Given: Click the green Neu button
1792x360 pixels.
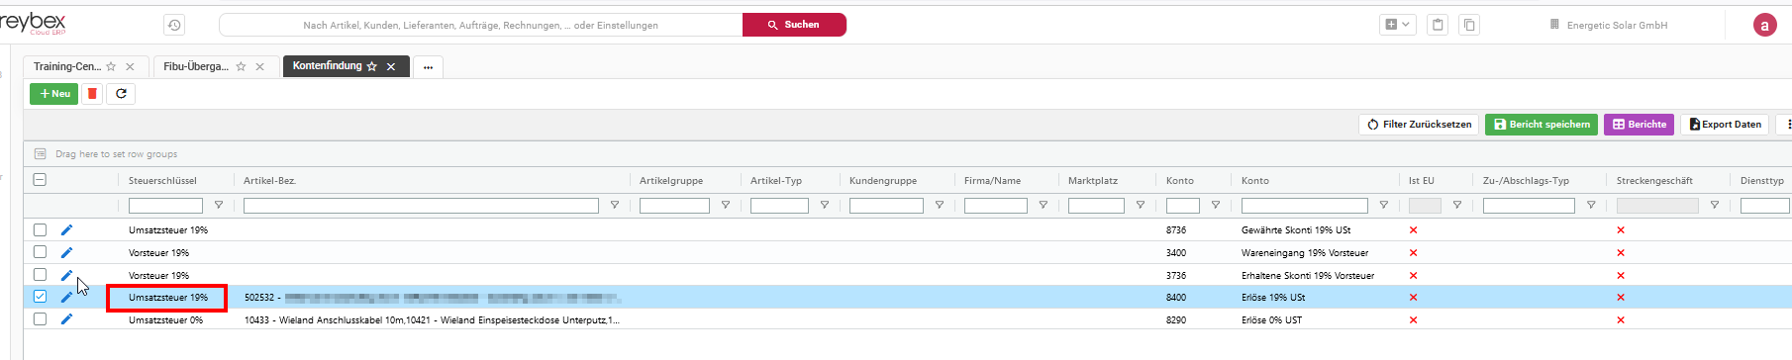Looking at the screenshot, I should click(x=54, y=94).
